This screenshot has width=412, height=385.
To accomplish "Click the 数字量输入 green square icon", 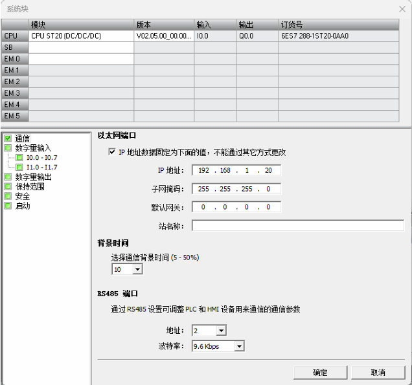I will (8, 148).
